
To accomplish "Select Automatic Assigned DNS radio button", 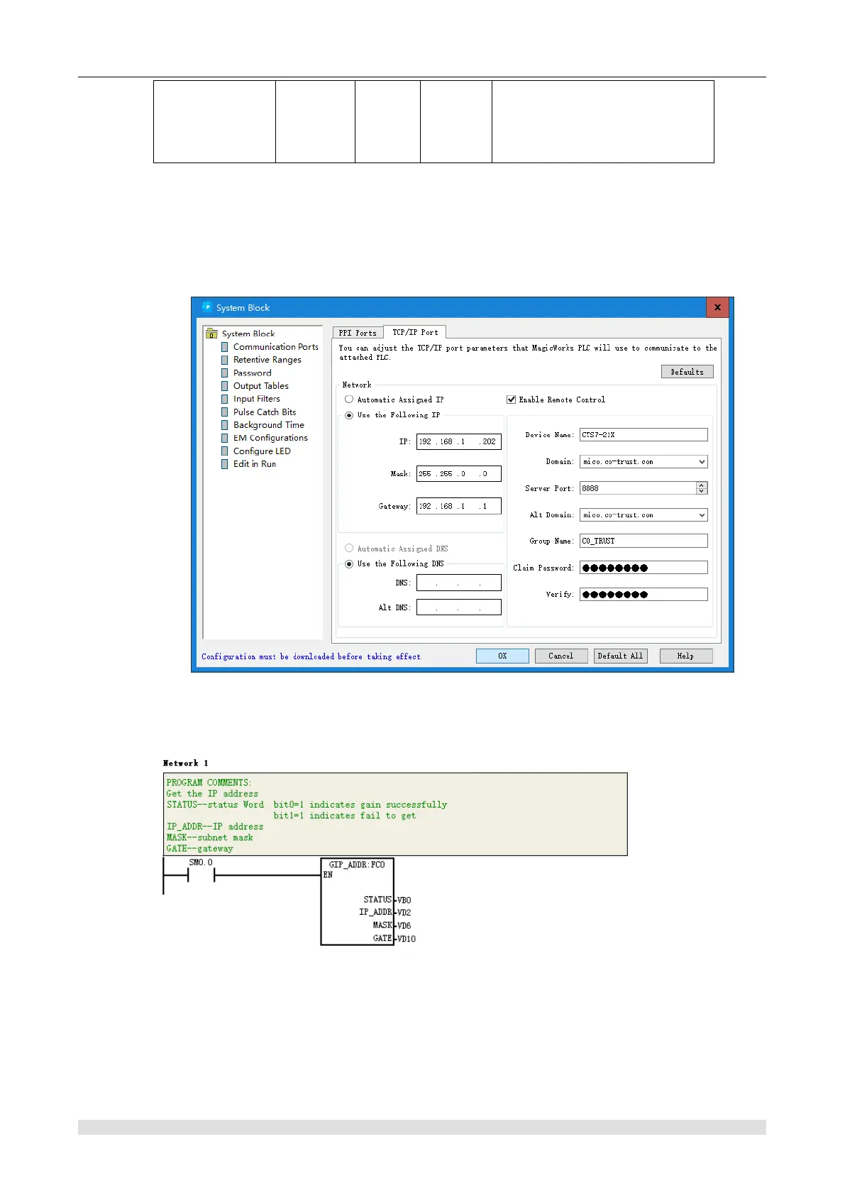I will [349, 549].
